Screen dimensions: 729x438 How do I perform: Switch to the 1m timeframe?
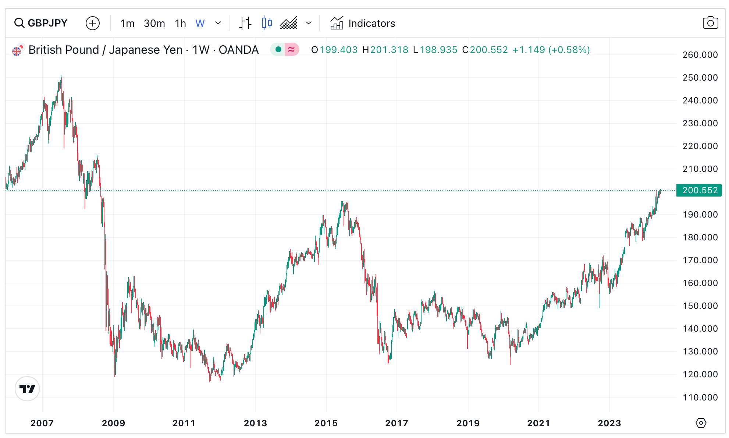pos(127,23)
